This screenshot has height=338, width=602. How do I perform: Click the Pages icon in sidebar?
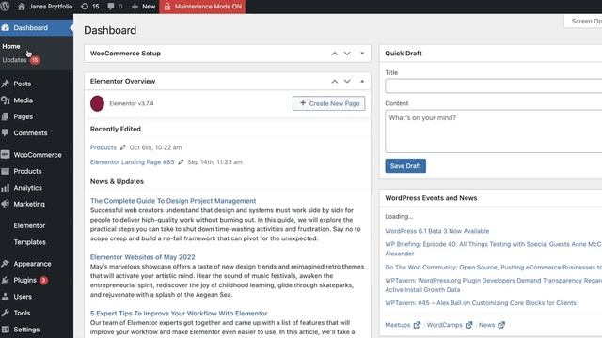tap(6, 116)
